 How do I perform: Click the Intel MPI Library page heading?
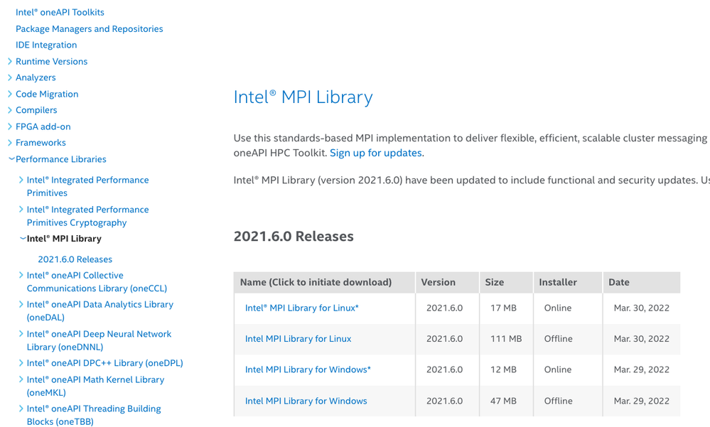303,97
